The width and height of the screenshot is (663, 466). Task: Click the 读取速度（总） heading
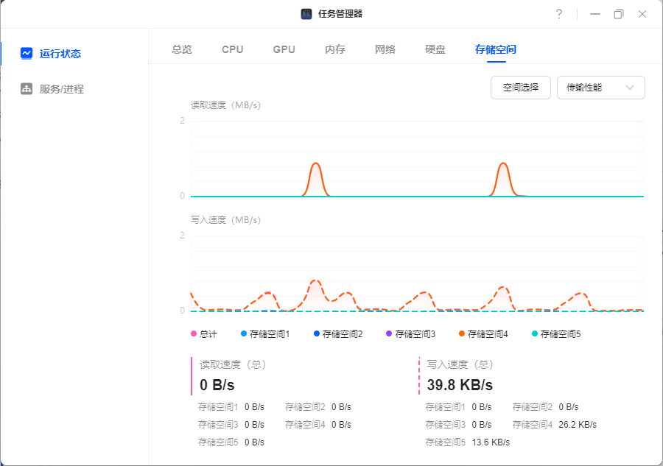[x=233, y=364]
